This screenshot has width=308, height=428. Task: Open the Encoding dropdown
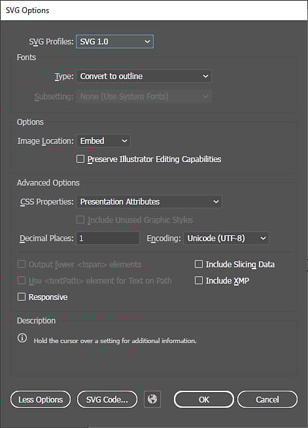[x=226, y=239]
